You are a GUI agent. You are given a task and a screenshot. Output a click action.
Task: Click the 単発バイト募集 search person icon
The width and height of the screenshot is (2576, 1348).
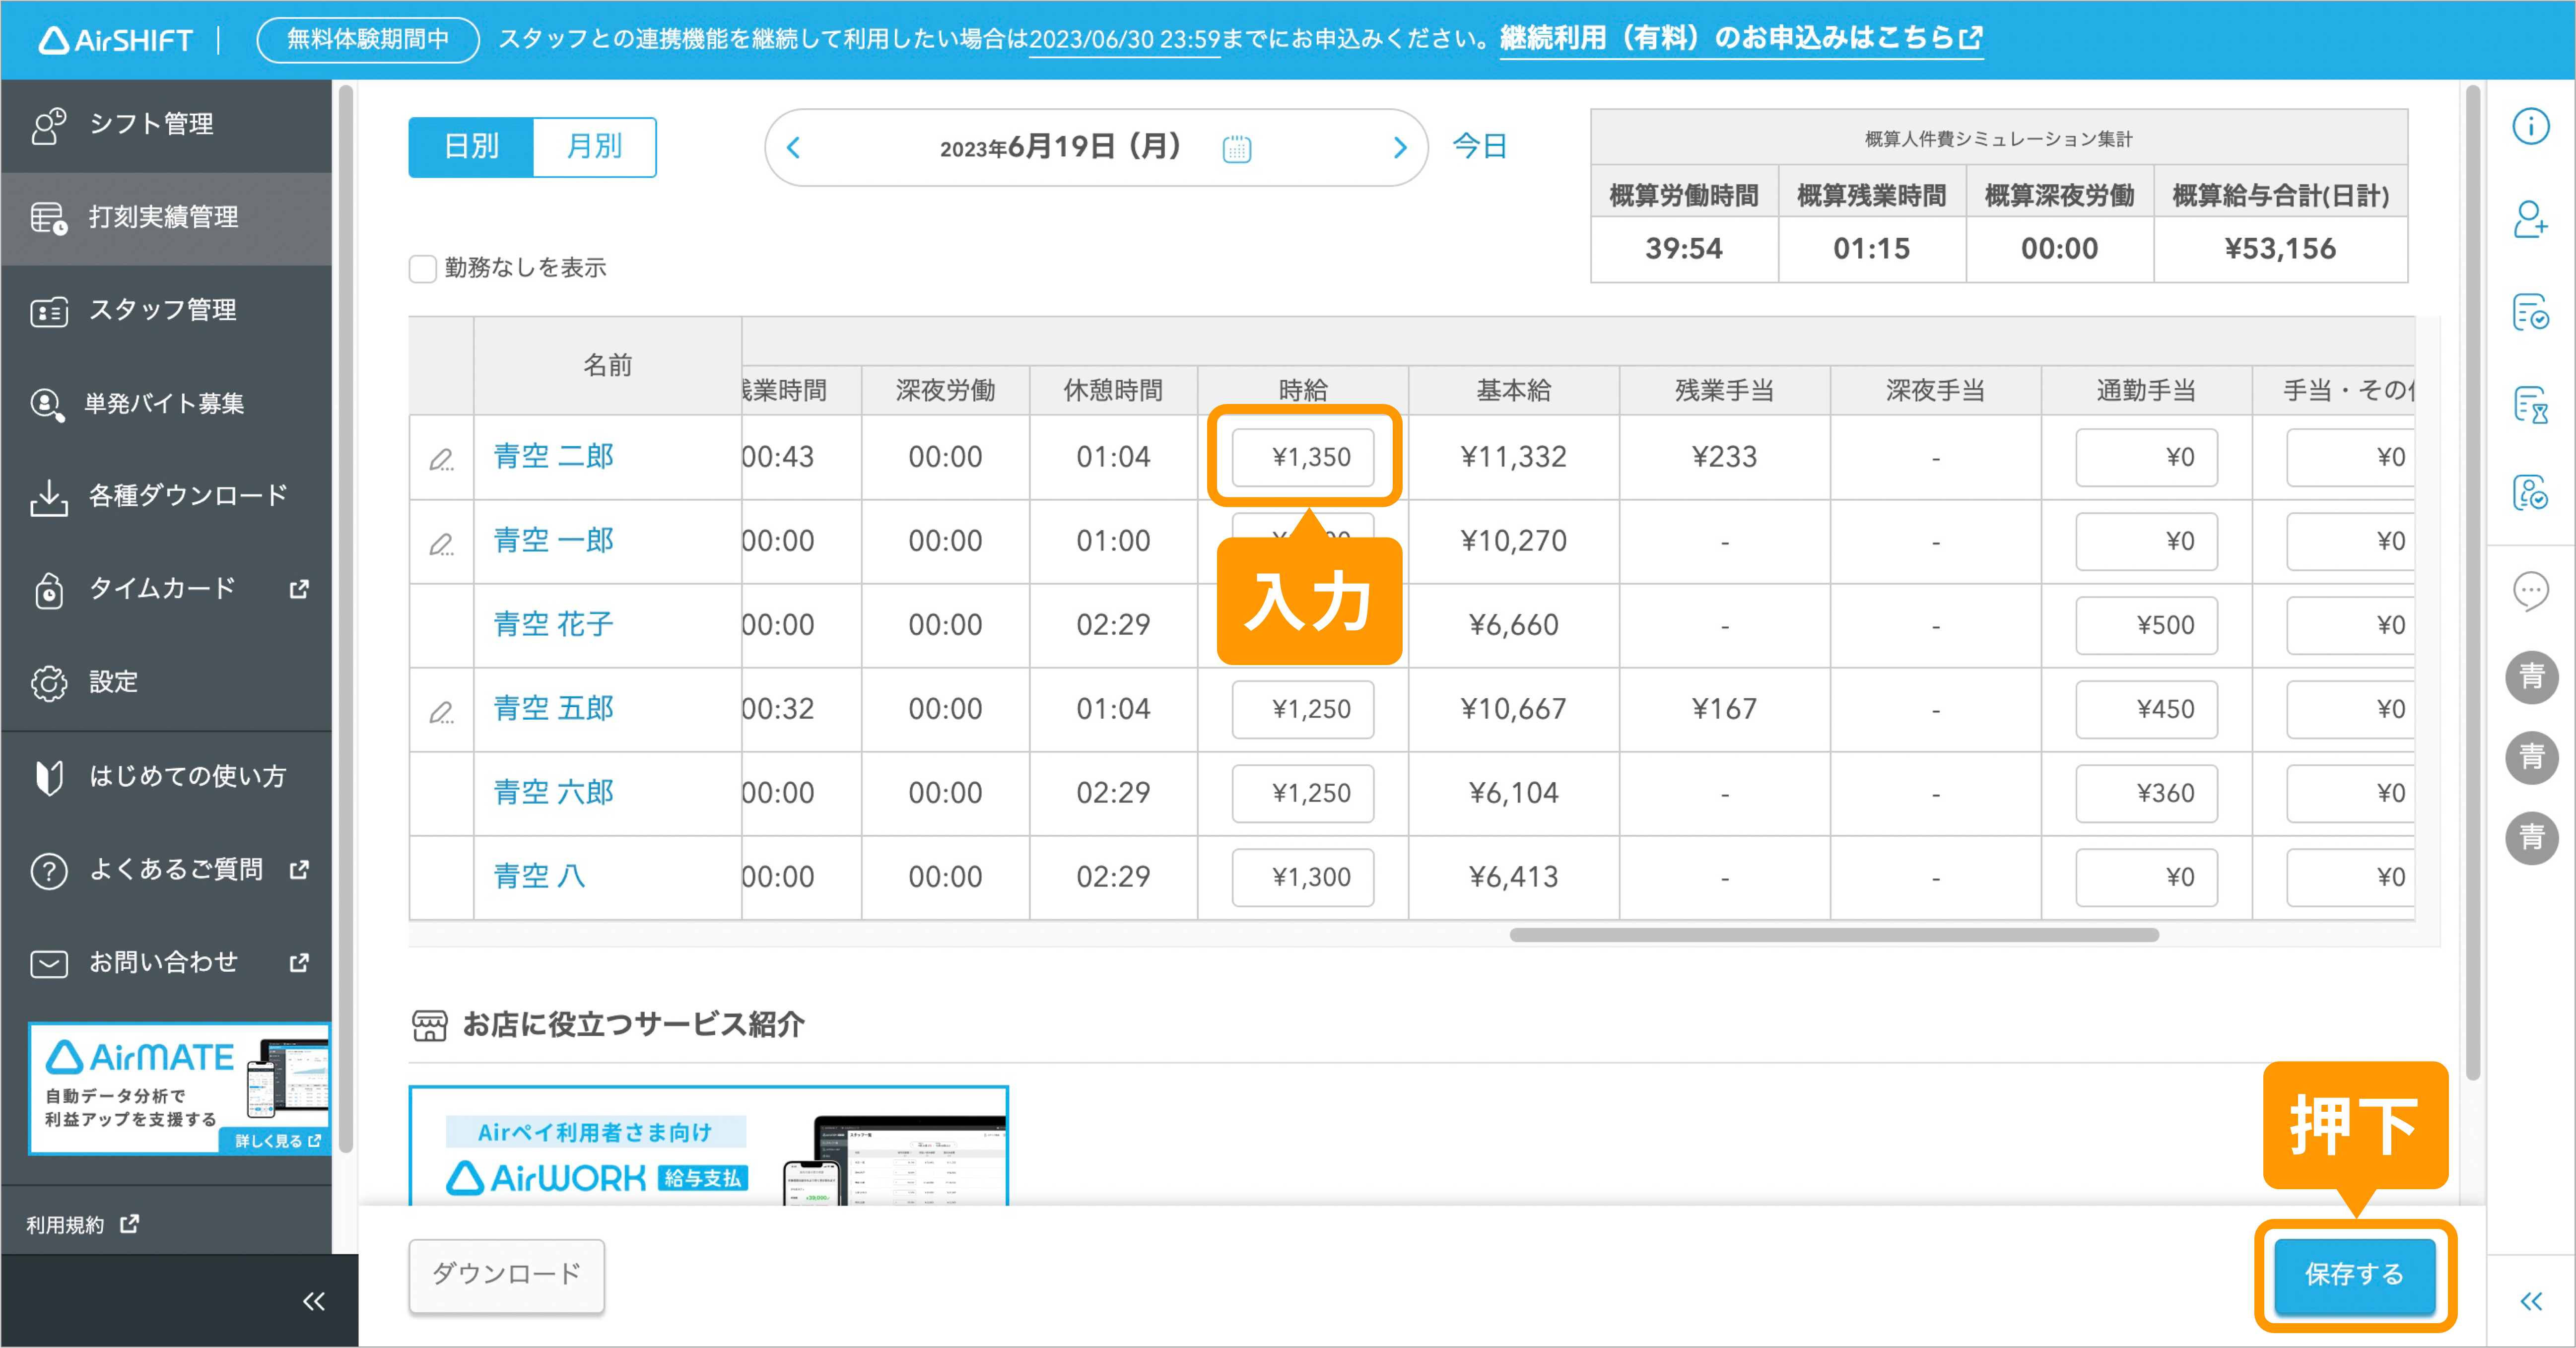pyautogui.click(x=48, y=404)
